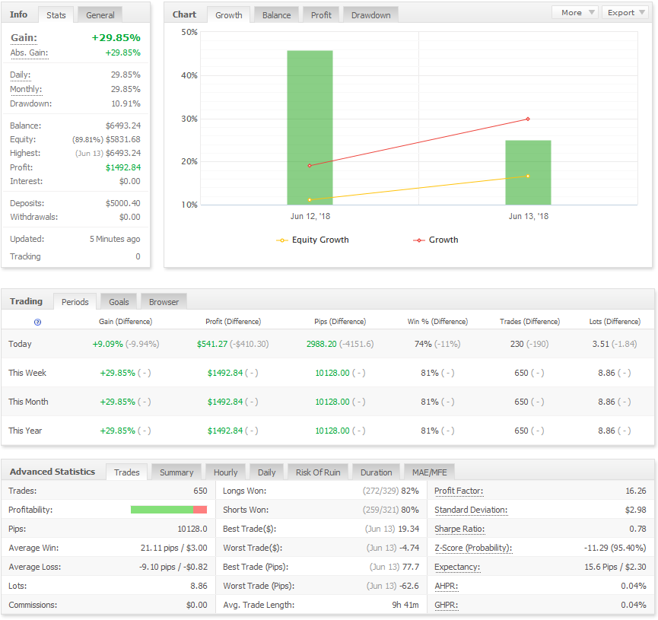
Task: Click the Gain (Difference) column header
Action: coord(126,322)
